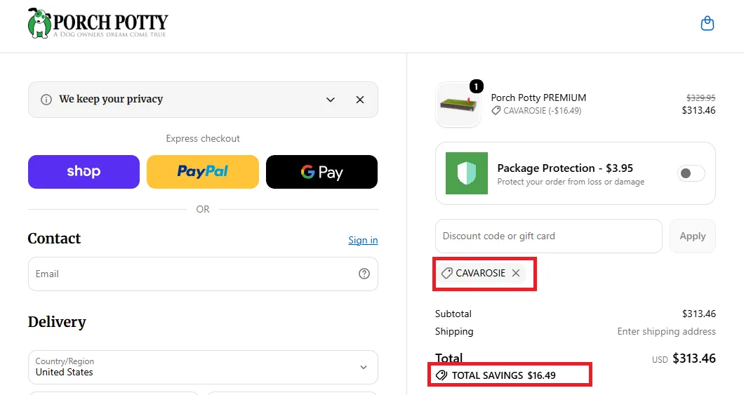Remove the CAVAROSIE discount code

[516, 273]
